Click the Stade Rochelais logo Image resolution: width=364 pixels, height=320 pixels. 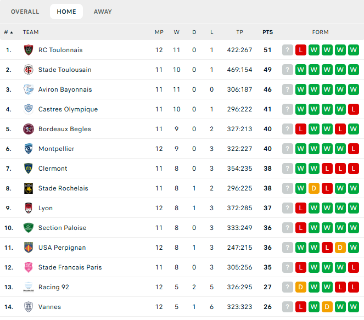29,188
